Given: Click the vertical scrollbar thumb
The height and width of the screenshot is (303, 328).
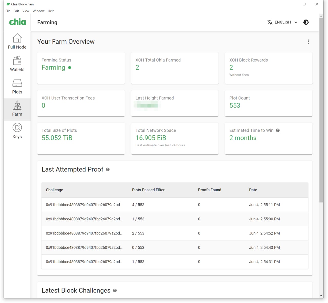Looking at the screenshot, I should pyautogui.click(x=321, y=110).
